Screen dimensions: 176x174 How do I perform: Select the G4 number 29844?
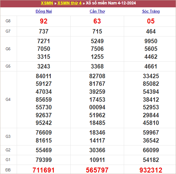[151, 115]
